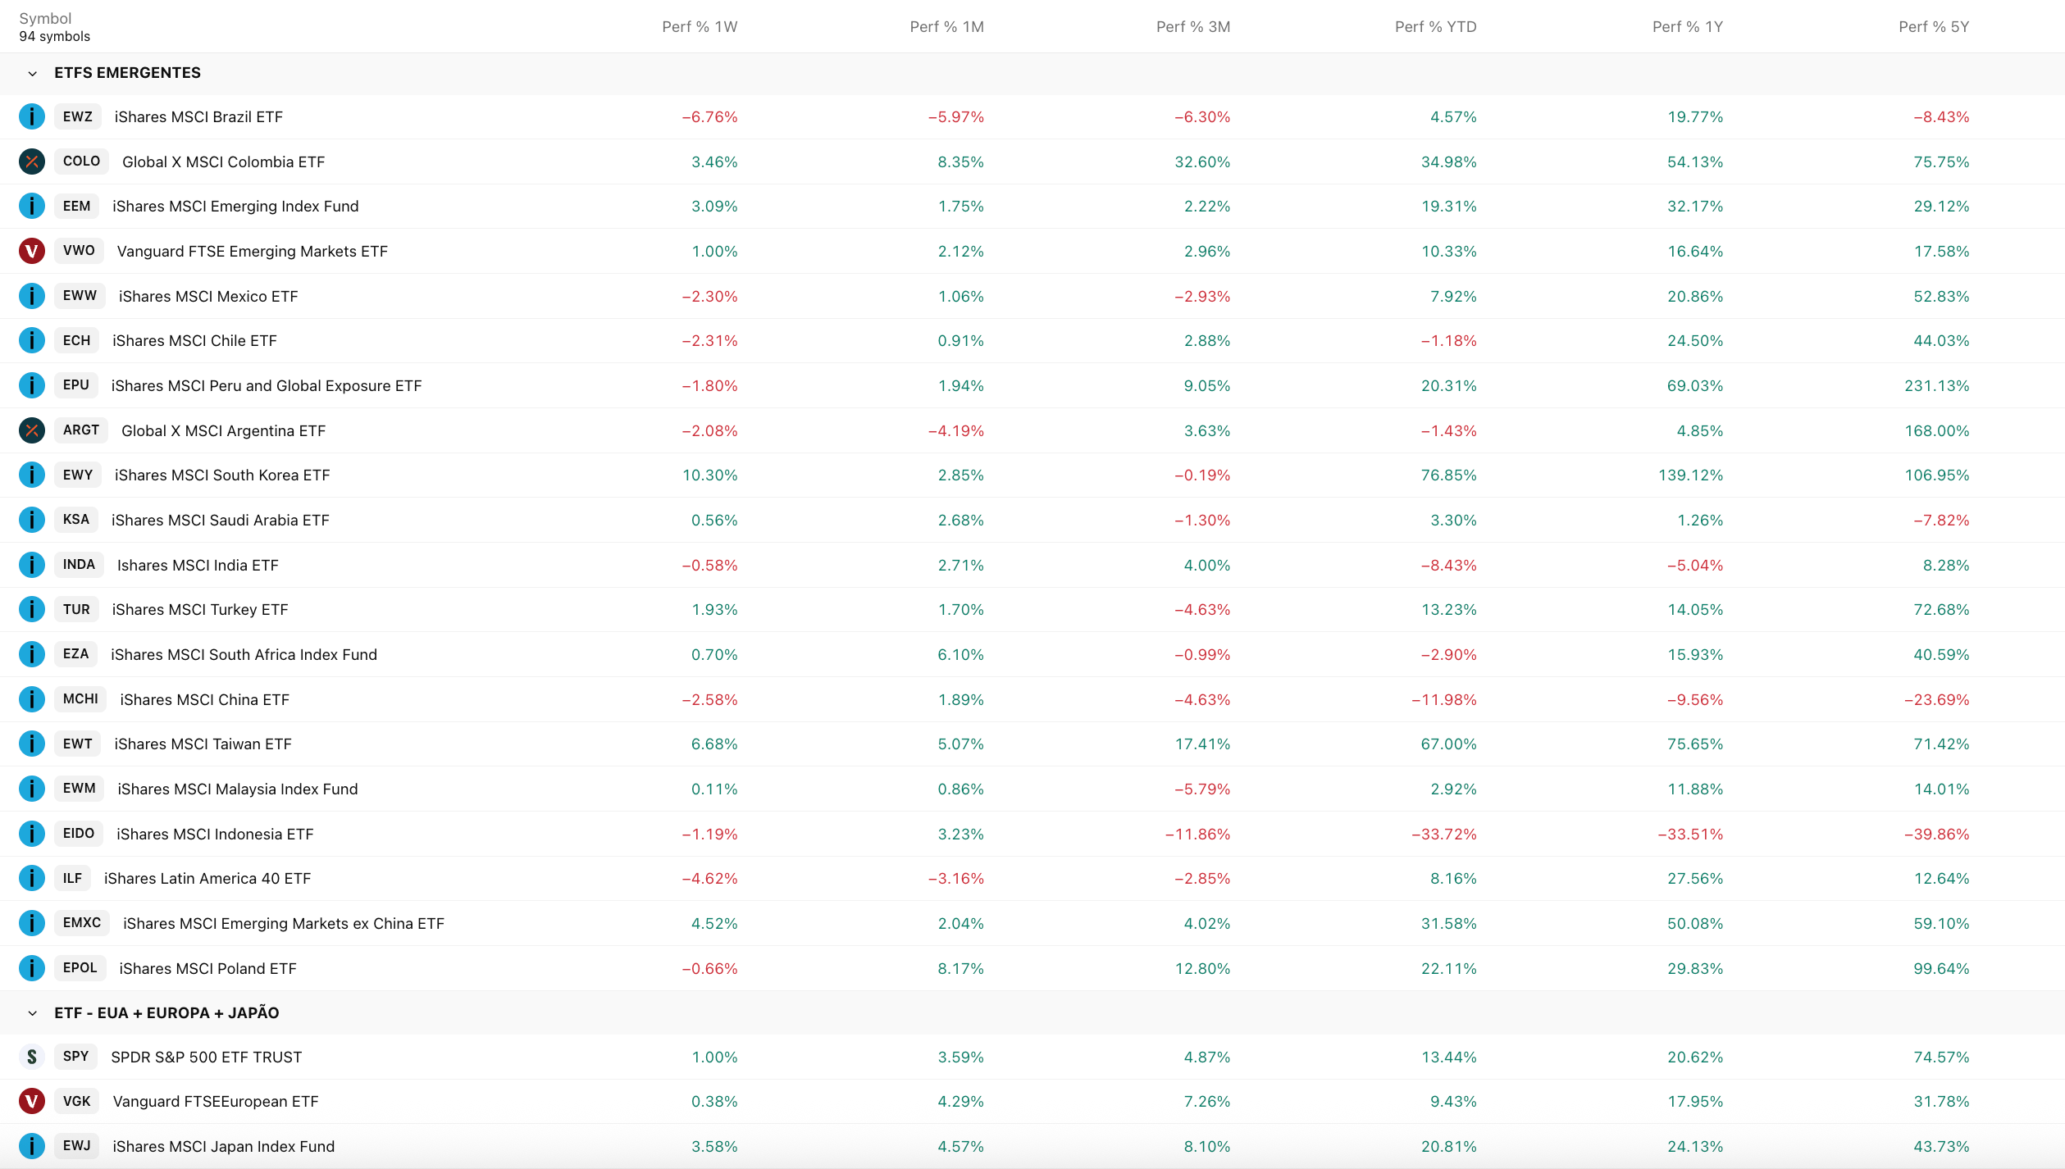The width and height of the screenshot is (2065, 1169).
Task: Click the Vanguard logo beside VGK
Action: [x=32, y=1101]
